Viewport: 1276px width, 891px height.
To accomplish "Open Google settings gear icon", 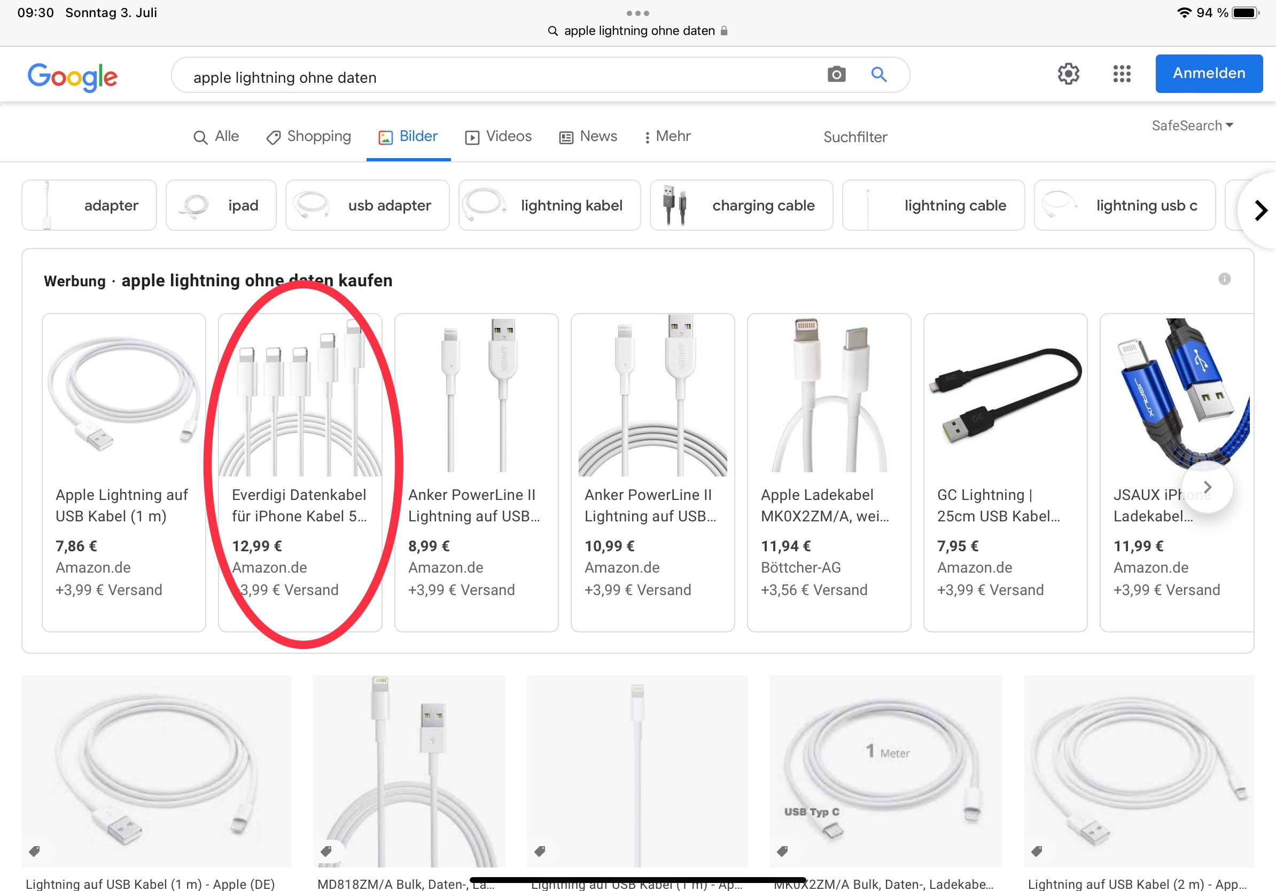I will coord(1068,74).
